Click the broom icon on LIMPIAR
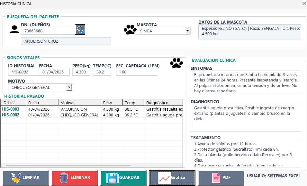307x186 pixels. (x=16, y=178)
